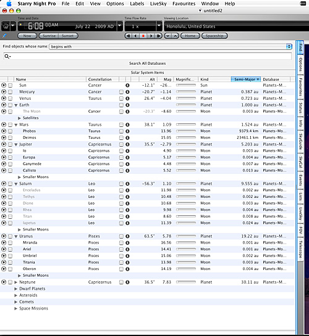Open the LiveSky menu

pos(158,4)
